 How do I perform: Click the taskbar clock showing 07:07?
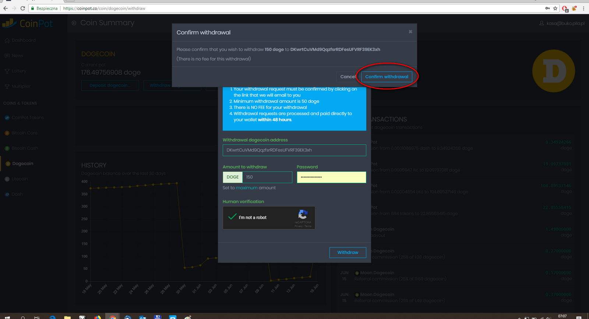pos(562,316)
